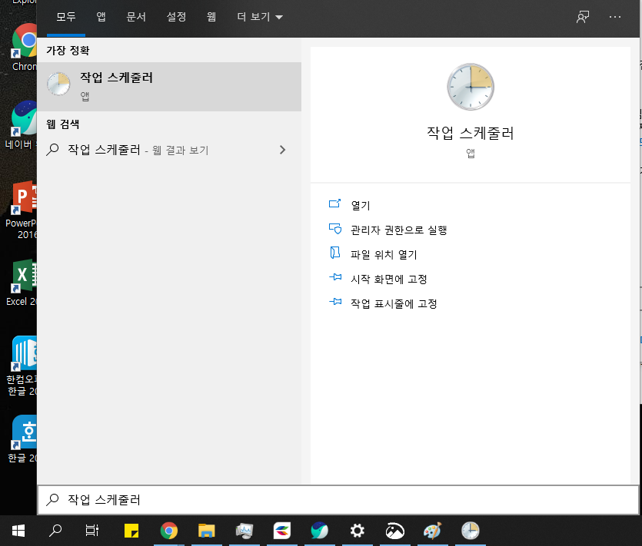Click the magnifier icon in search box

(52, 500)
